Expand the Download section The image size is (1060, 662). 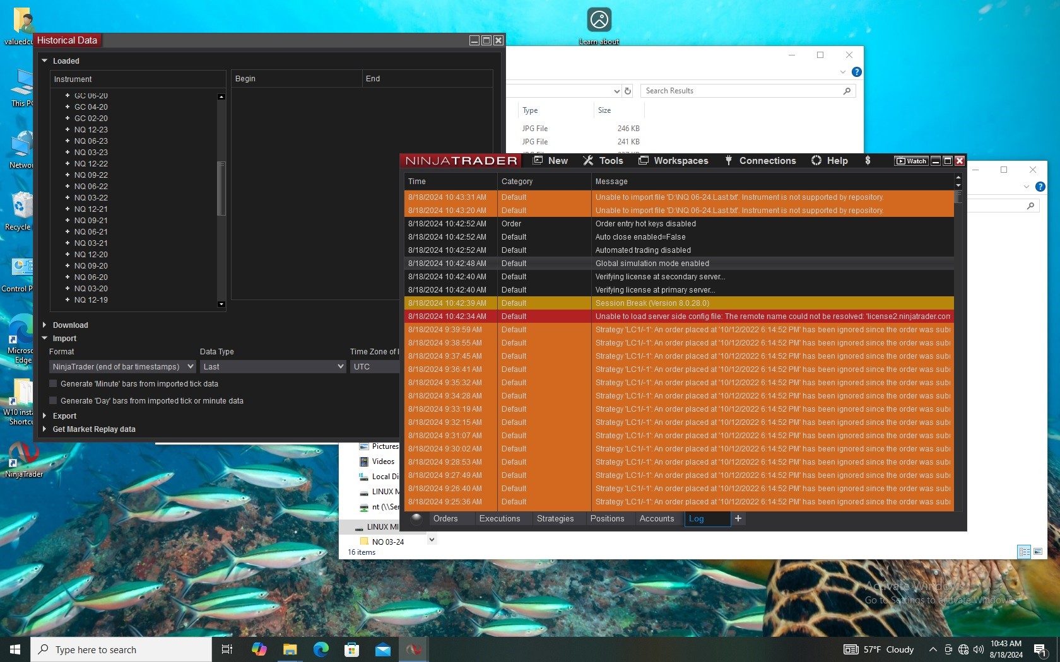click(45, 325)
